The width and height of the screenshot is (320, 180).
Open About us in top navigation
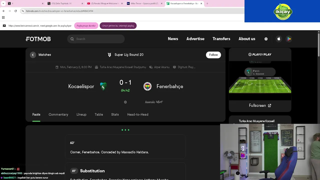point(247,39)
